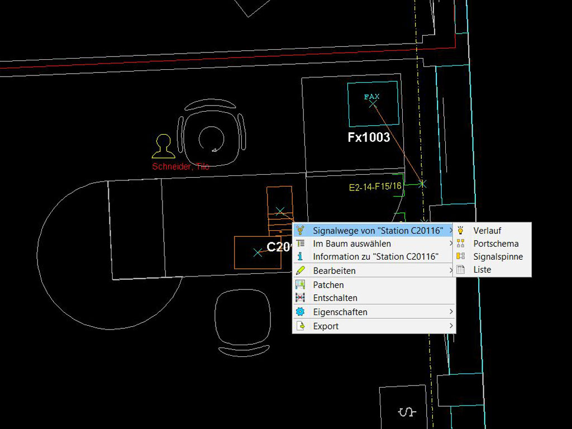This screenshot has width=572, height=429.
Task: Click the green pencil Bearbeiten icon
Action: [x=300, y=271]
